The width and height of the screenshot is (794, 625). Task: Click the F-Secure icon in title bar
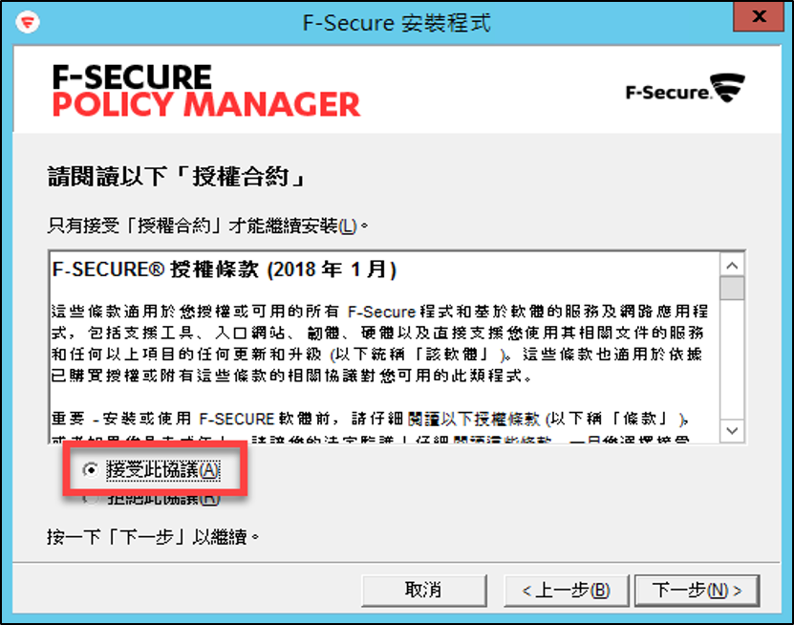(x=28, y=22)
